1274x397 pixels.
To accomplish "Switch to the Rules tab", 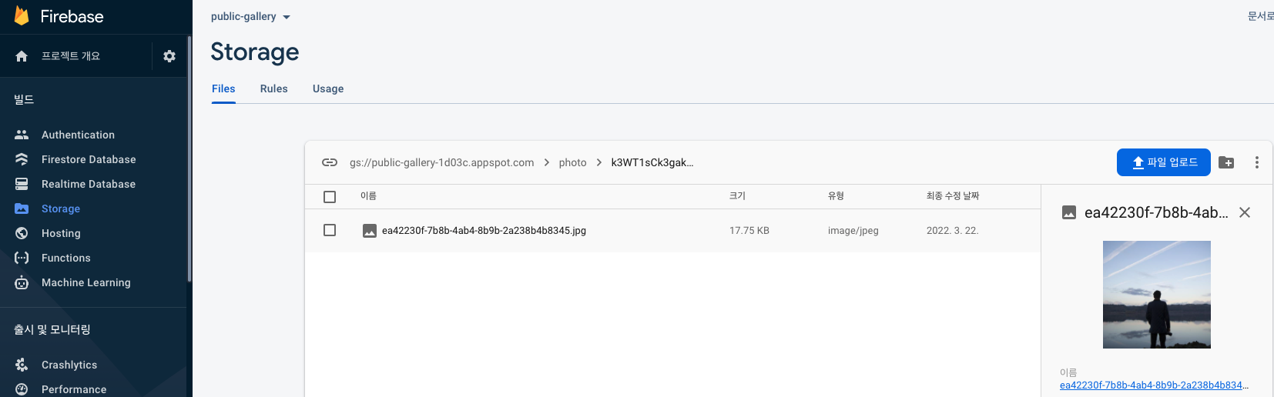I will [x=274, y=88].
